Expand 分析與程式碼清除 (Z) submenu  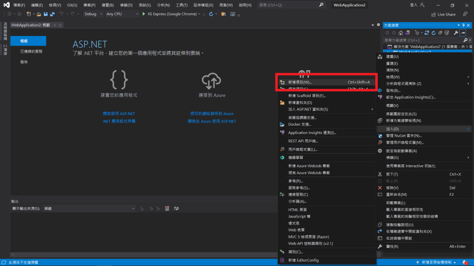468,84
